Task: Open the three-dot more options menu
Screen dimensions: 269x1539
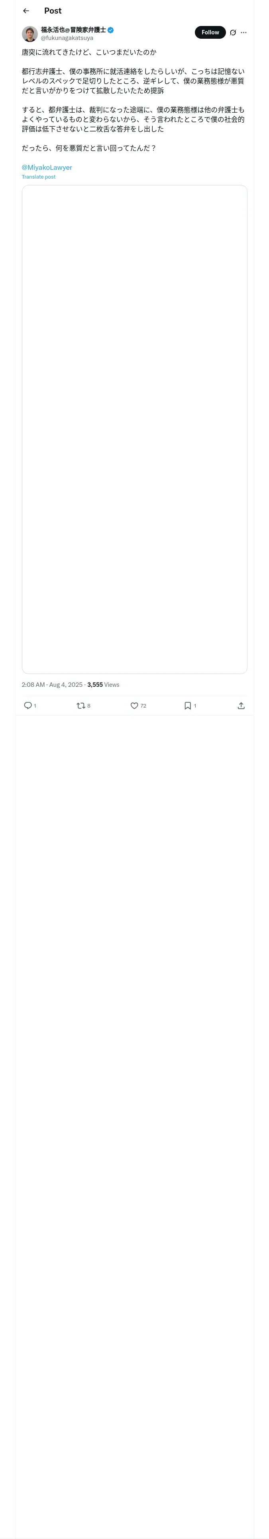Action: (243, 33)
